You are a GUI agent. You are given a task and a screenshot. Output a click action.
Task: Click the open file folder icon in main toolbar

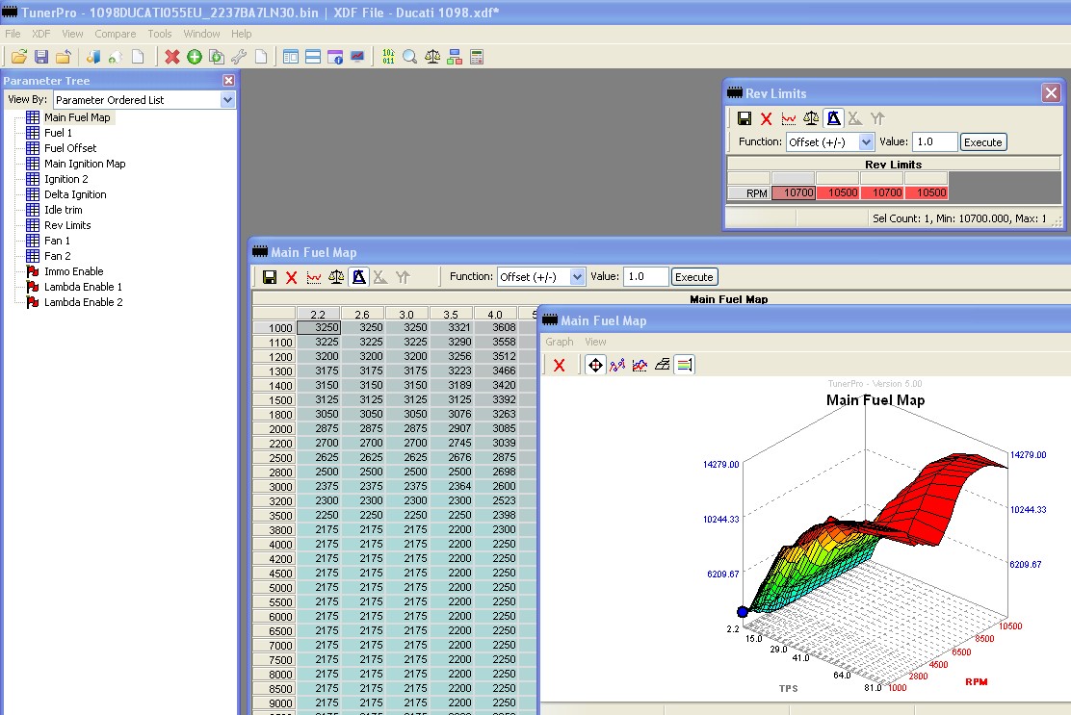tap(18, 57)
